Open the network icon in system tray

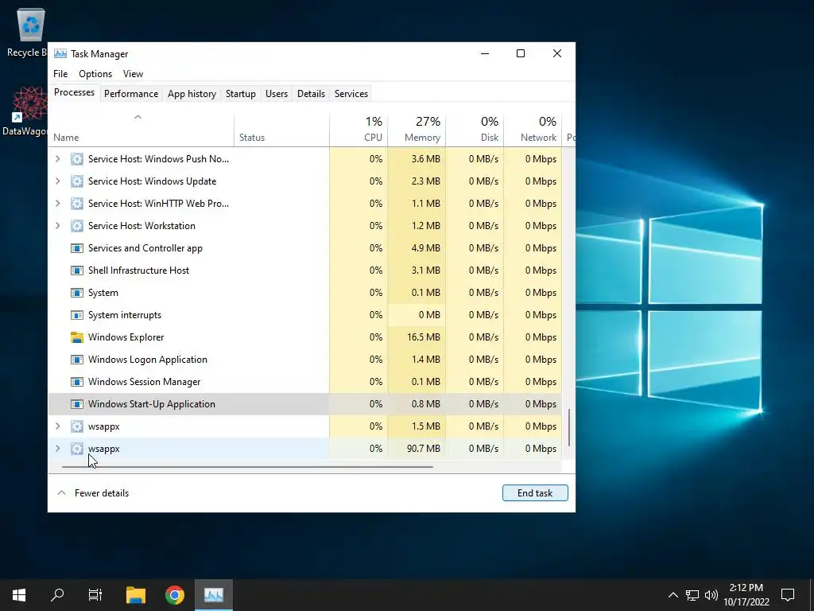tap(692, 595)
